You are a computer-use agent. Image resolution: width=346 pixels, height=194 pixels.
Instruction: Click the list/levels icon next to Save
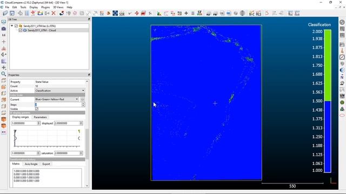tap(26, 13)
